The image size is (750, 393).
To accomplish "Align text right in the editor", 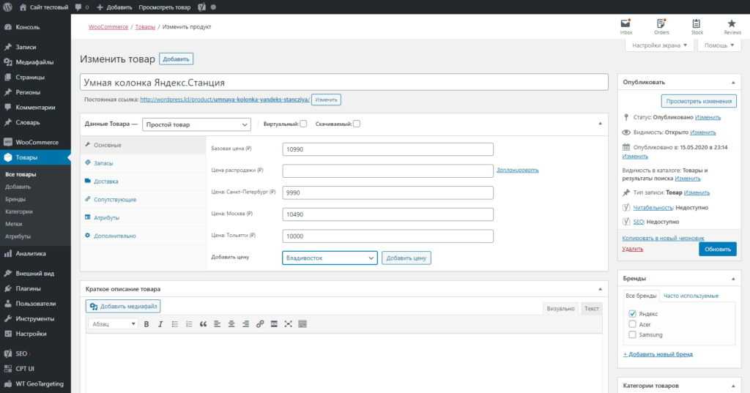I will point(245,324).
